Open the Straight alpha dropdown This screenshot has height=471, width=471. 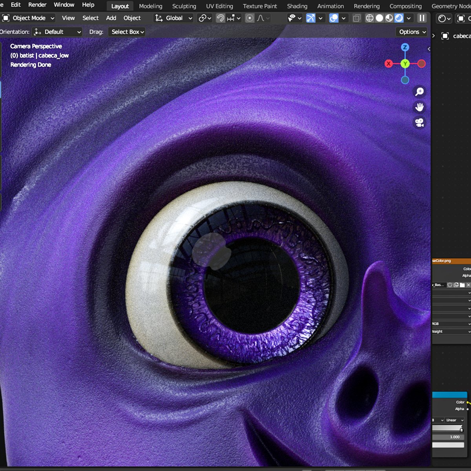(x=451, y=332)
